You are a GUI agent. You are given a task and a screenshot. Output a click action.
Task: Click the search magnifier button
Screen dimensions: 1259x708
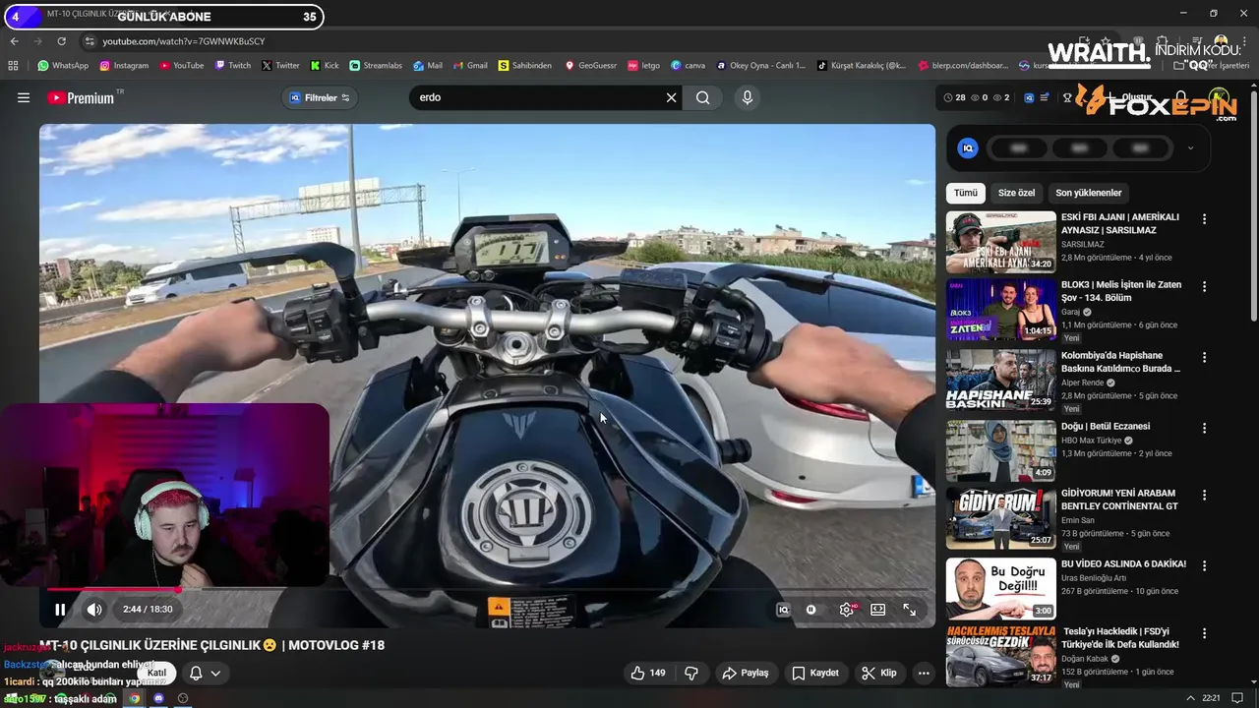click(x=703, y=97)
